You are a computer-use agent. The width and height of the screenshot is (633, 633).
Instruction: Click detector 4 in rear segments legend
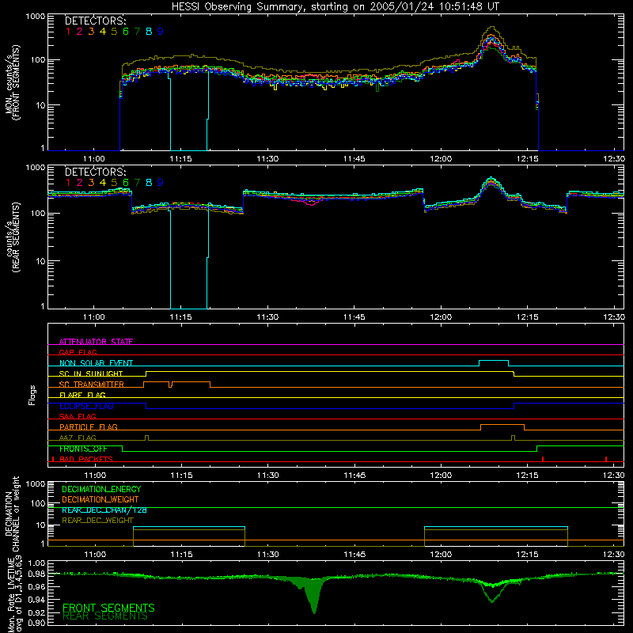tap(103, 183)
